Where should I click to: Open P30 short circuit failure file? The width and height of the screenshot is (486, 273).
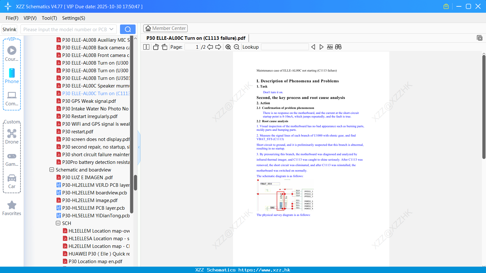coord(93,155)
